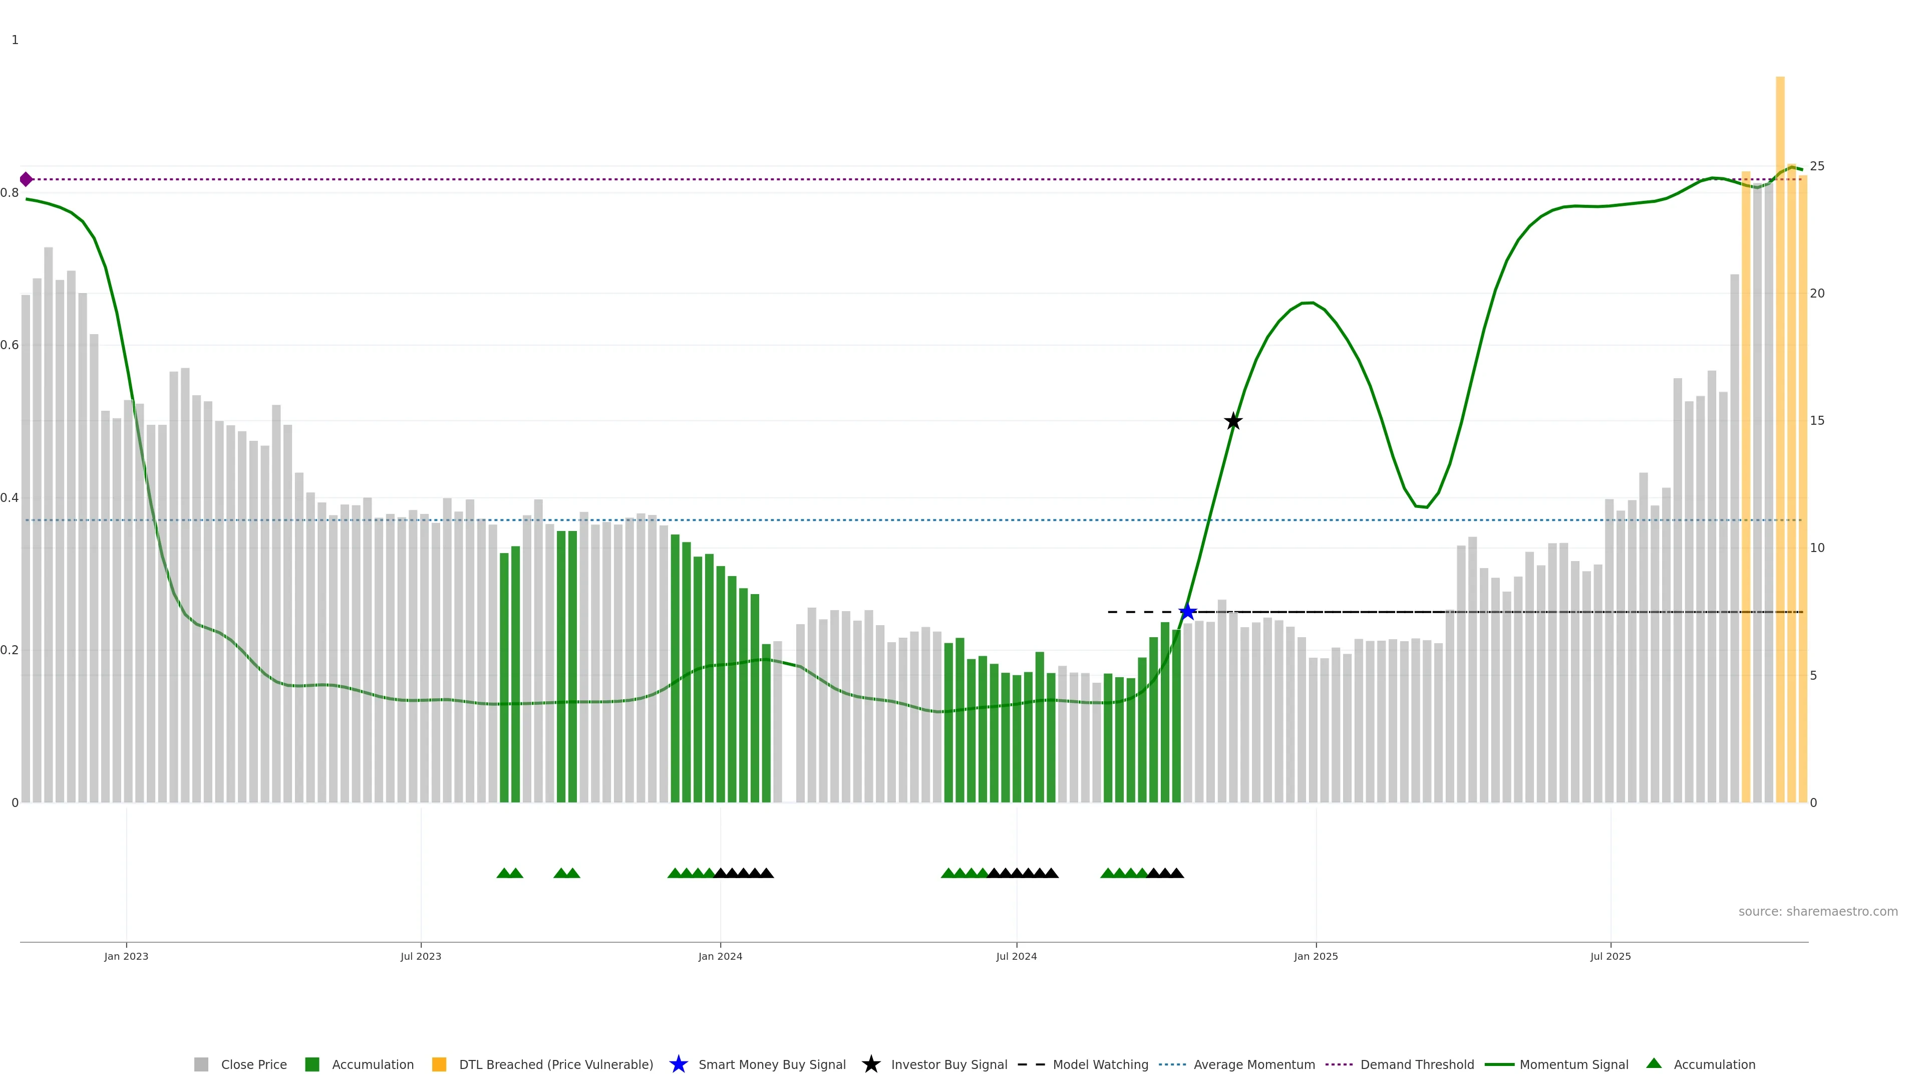The width and height of the screenshot is (1923, 1082).
Task: Toggle the Momentum Signal legend entry
Action: [1573, 1064]
